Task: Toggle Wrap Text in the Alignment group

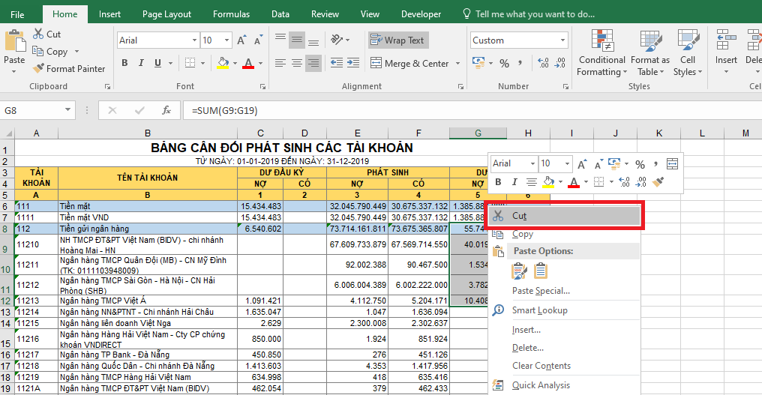Action: tap(397, 40)
